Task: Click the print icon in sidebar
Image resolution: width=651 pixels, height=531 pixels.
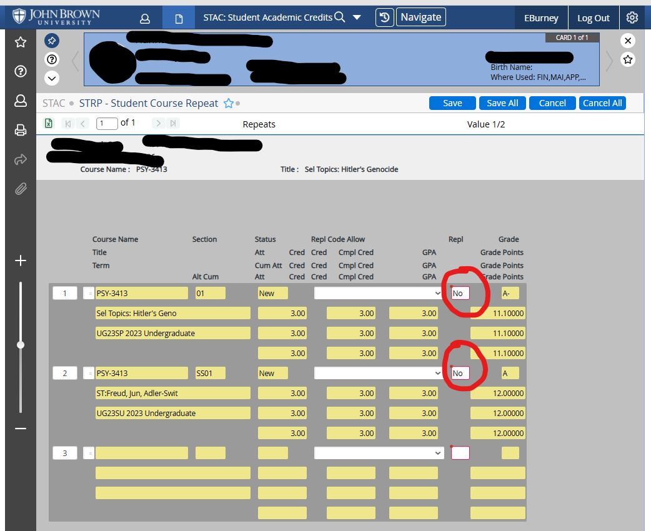Action: pos(21,130)
